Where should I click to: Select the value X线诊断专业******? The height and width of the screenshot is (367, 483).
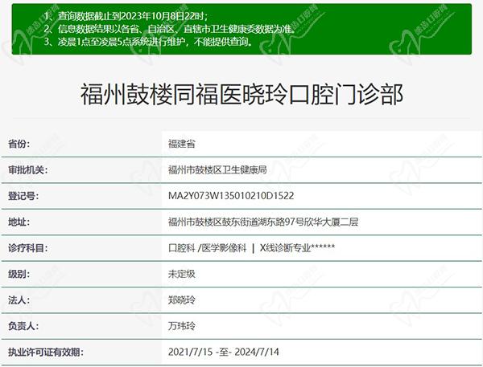[298, 247]
